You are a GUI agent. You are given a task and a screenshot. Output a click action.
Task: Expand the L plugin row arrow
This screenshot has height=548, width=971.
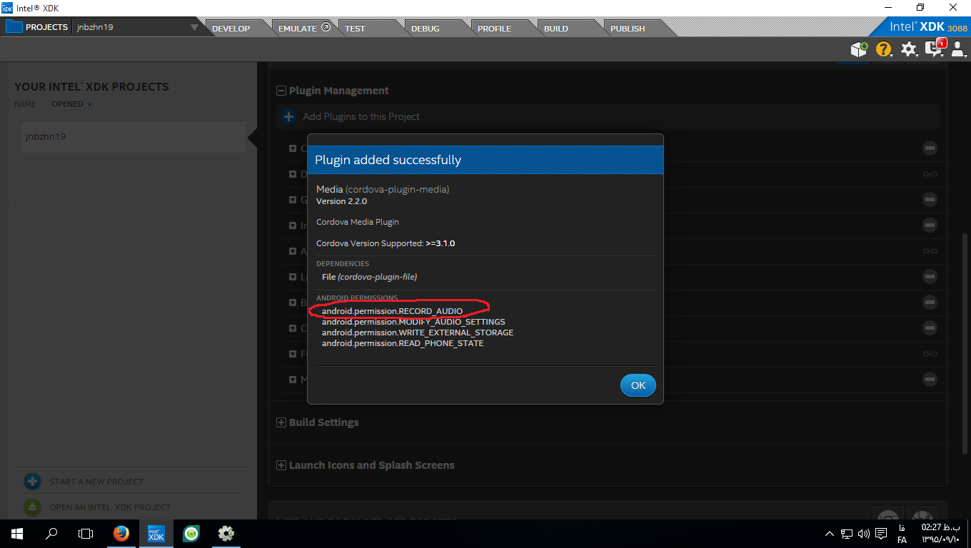(x=293, y=277)
